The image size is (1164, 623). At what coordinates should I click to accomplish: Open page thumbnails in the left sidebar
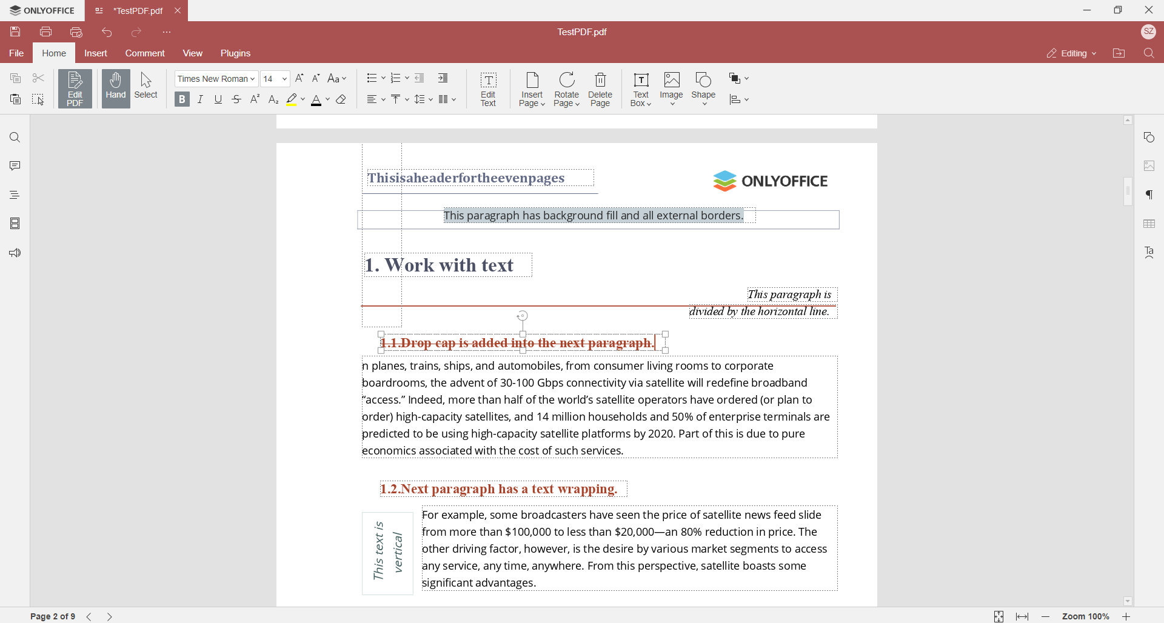[x=15, y=223]
